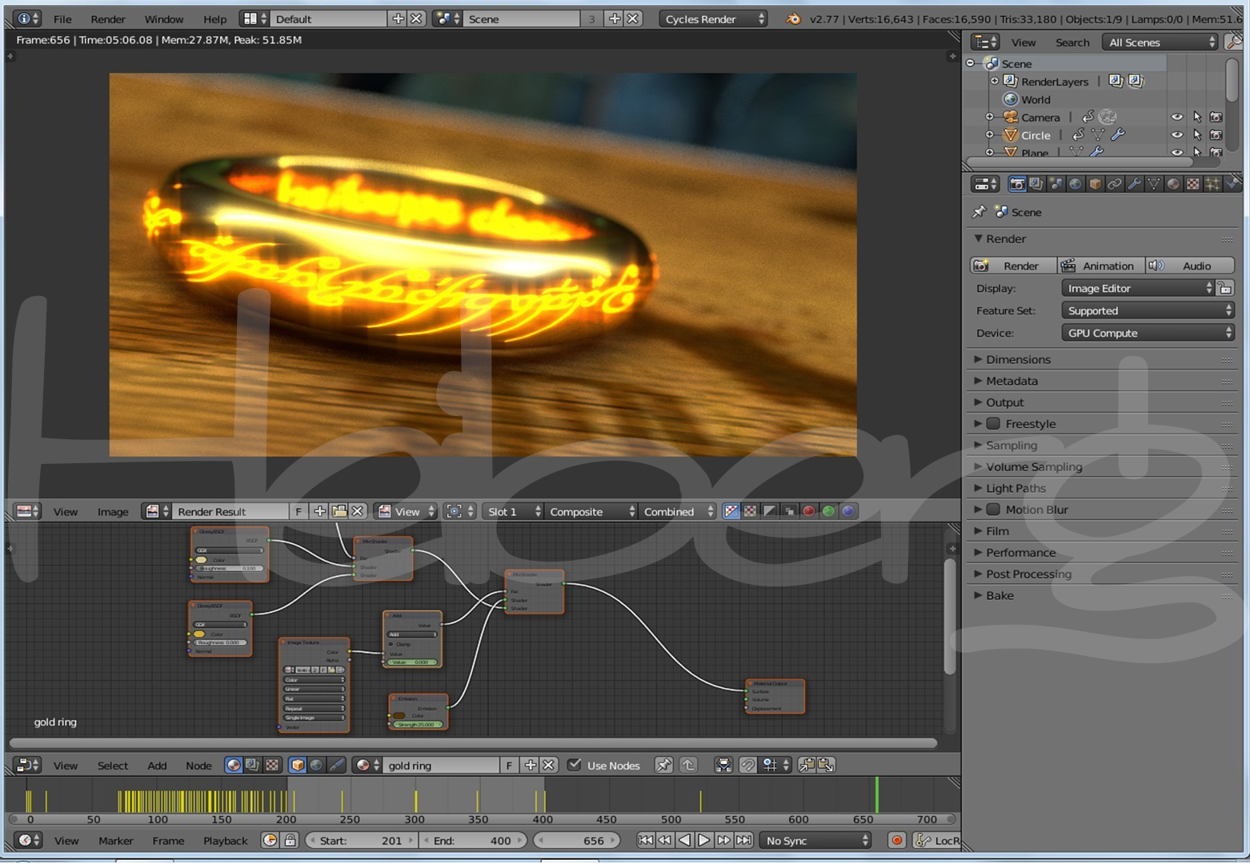Open the Window menu

point(164,18)
